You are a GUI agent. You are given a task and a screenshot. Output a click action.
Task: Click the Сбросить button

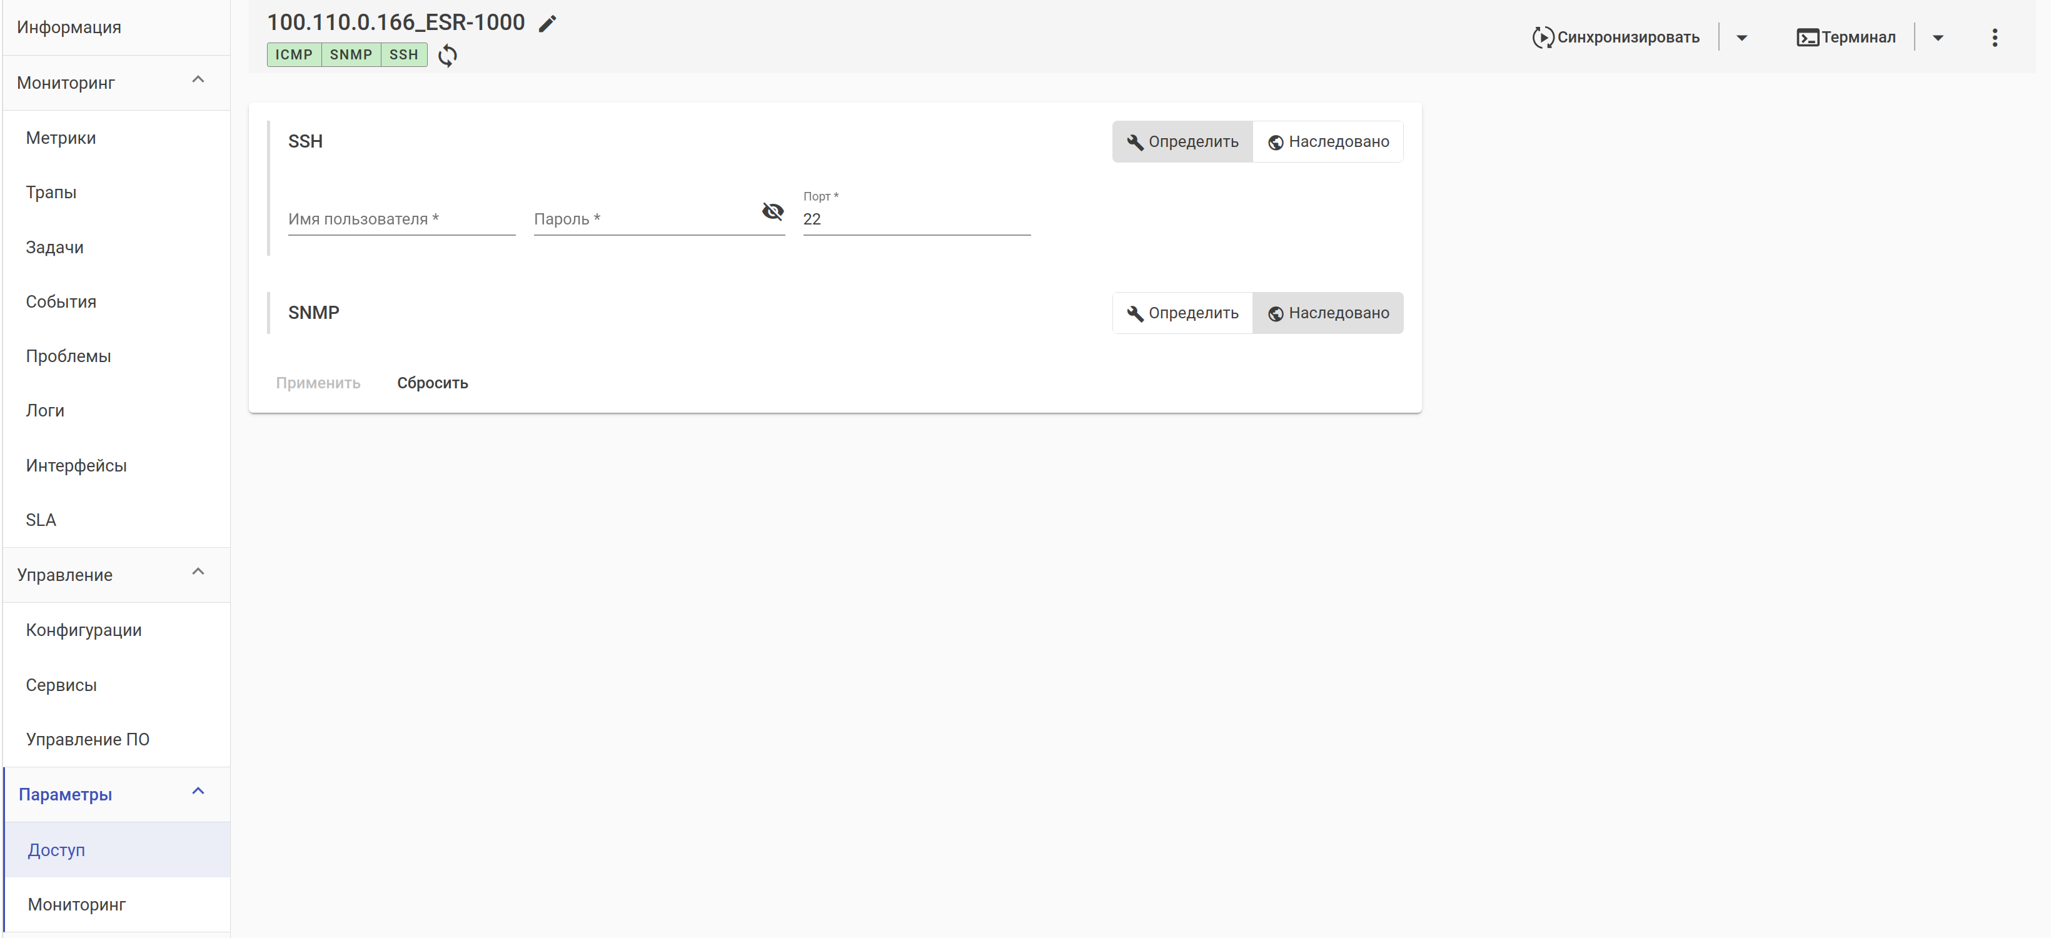pyautogui.click(x=432, y=383)
